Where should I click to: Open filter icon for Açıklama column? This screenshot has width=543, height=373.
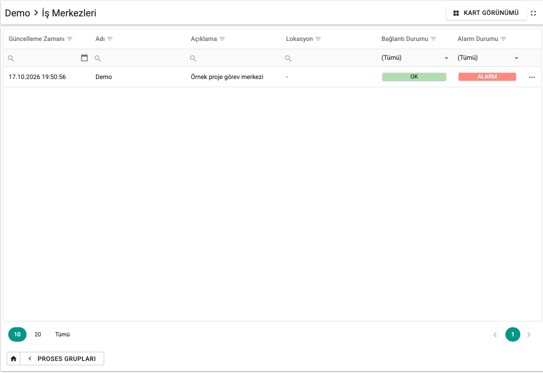pos(222,39)
